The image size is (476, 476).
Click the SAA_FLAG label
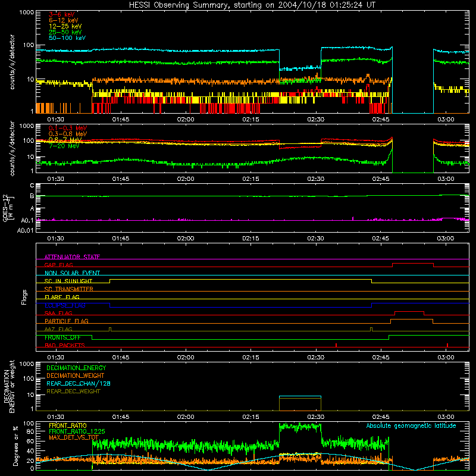coord(58,313)
